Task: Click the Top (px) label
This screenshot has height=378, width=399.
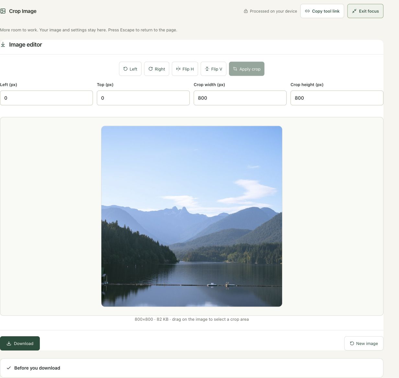Action: coord(105,84)
